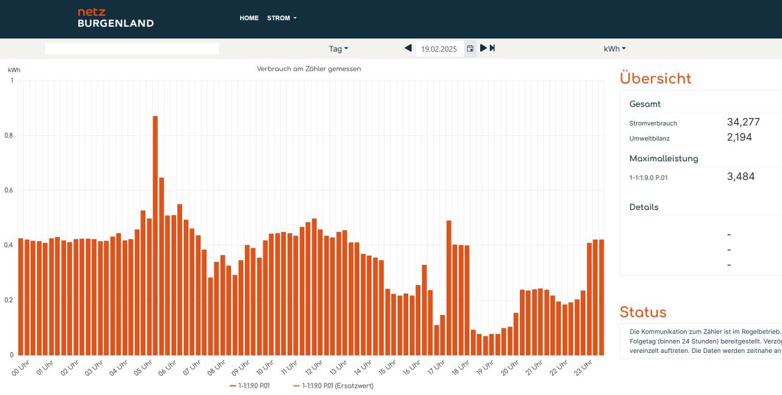The width and height of the screenshot is (782, 395).
Task: Go to the previous day arrow
Action: point(408,48)
